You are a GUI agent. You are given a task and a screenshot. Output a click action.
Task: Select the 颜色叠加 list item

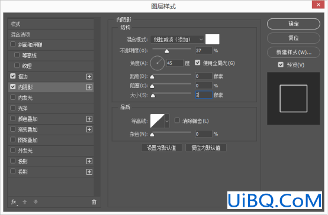(51, 119)
